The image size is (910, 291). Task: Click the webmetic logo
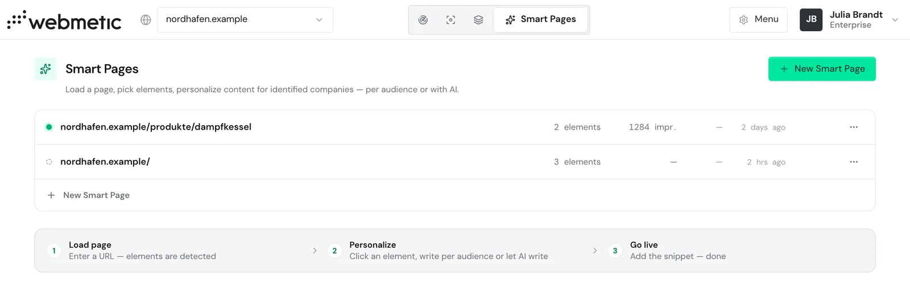pos(64,20)
